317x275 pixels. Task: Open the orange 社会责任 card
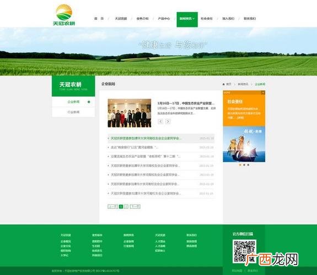(244, 108)
